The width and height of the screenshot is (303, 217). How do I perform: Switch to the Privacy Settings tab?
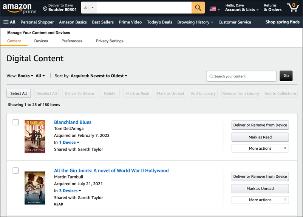click(x=110, y=41)
